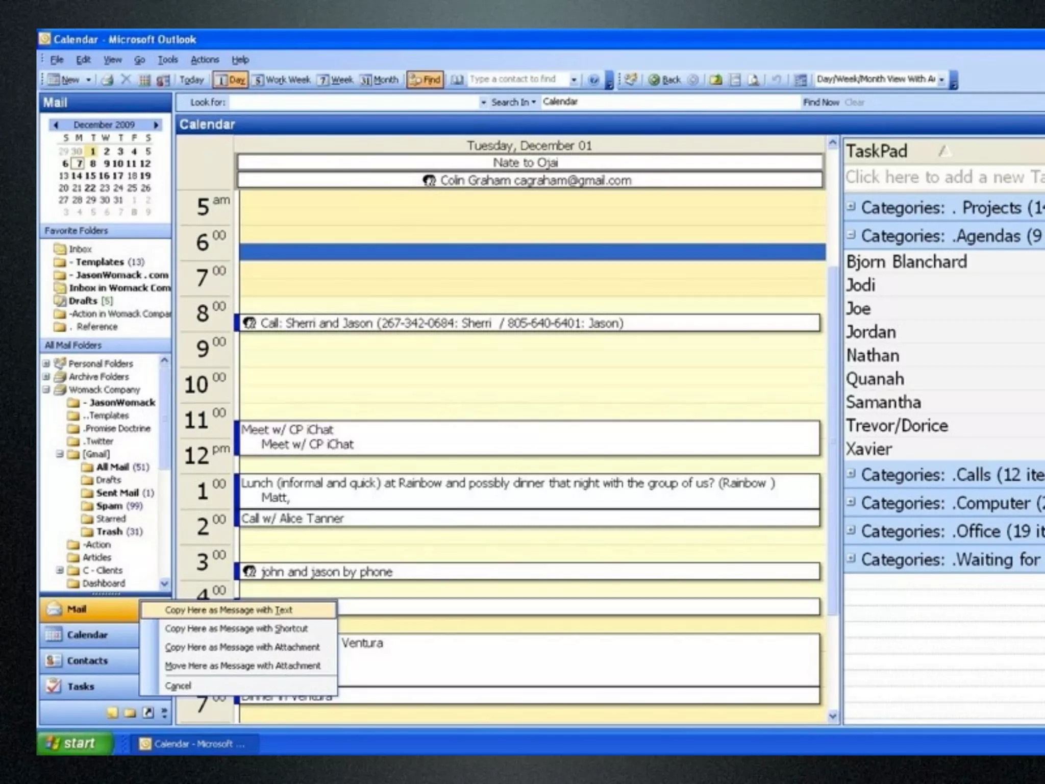
Task: Click the Print icon in toolbar
Action: coord(108,80)
